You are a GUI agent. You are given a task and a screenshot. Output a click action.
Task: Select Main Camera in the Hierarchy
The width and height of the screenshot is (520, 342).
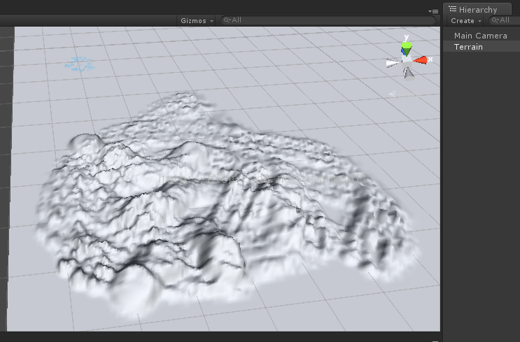(x=481, y=36)
